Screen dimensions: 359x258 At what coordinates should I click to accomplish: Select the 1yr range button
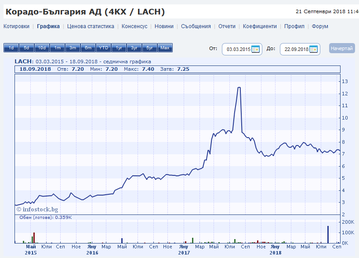[119, 48]
